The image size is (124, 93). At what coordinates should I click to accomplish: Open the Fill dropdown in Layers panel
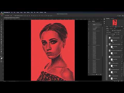click(119, 34)
